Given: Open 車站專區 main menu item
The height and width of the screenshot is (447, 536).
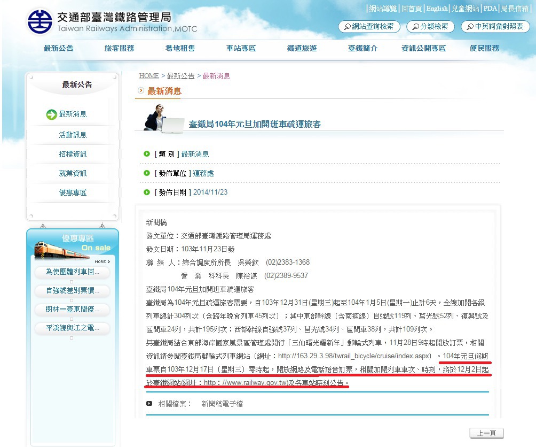Looking at the screenshot, I should [241, 48].
